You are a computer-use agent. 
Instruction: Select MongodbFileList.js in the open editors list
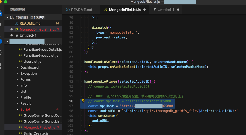[x=33, y=29]
